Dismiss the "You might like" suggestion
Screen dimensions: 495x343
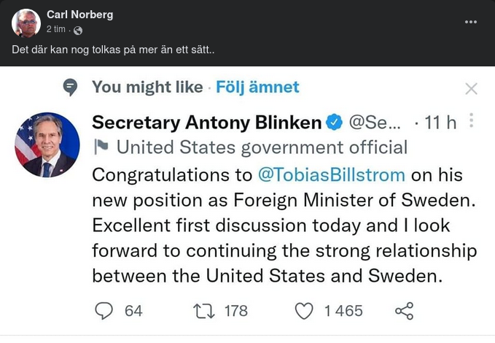[x=471, y=89]
